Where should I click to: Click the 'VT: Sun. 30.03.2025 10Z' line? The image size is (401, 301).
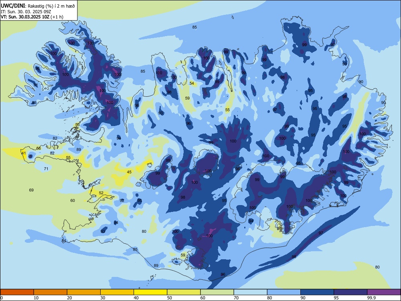[x=25, y=17]
